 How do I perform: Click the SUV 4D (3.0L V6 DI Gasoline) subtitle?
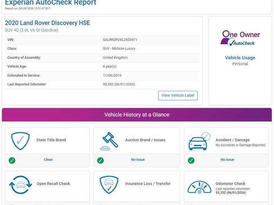[31, 30]
